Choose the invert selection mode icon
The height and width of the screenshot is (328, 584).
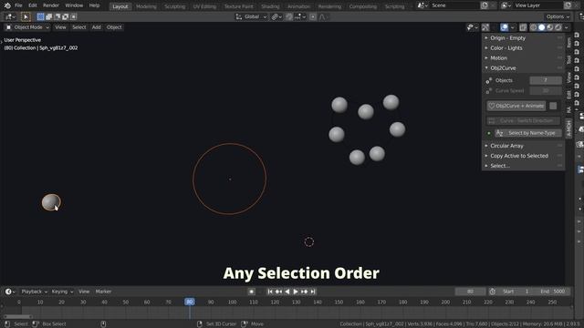point(65,16)
